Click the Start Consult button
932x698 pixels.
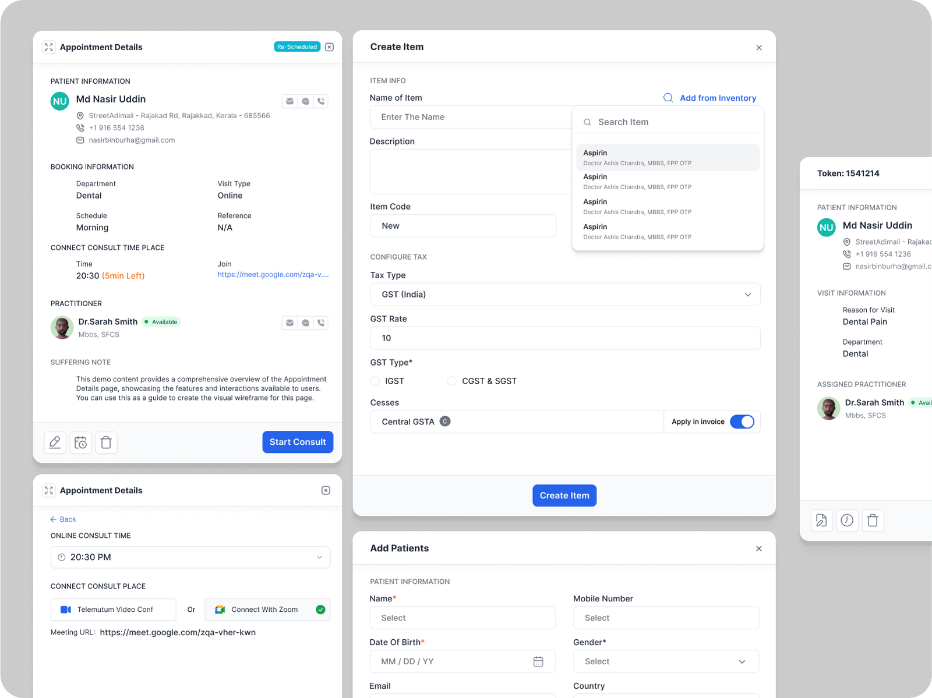coord(298,442)
